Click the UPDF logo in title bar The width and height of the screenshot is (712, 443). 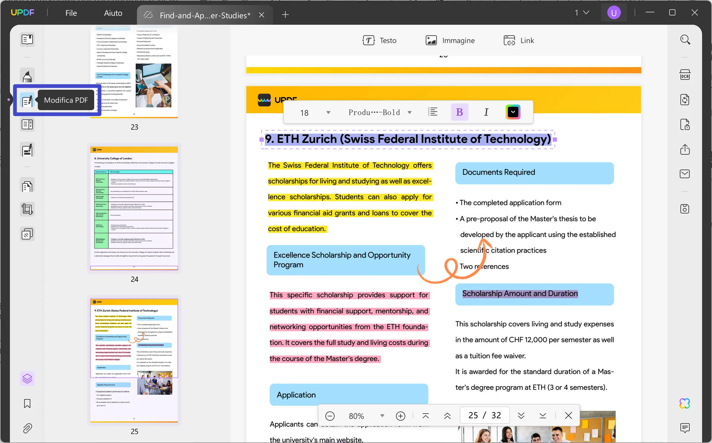point(22,13)
